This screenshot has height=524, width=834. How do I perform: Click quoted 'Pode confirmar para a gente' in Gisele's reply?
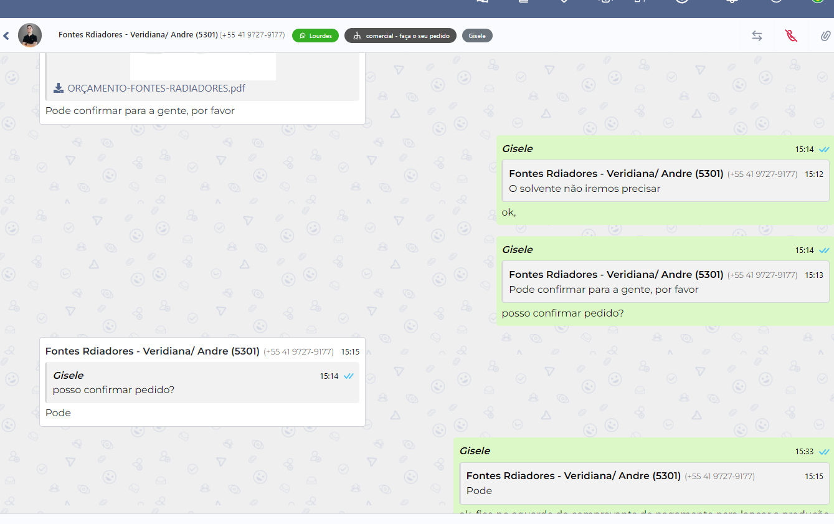coord(665,282)
